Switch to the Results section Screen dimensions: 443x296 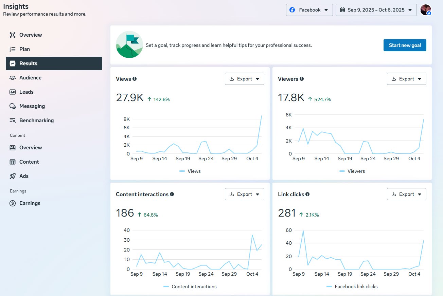point(54,63)
